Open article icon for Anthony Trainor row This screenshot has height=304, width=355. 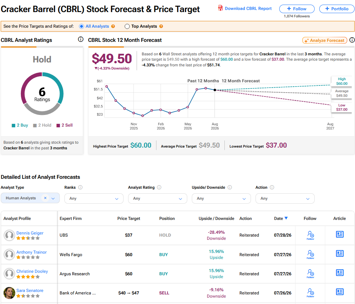(x=340, y=253)
